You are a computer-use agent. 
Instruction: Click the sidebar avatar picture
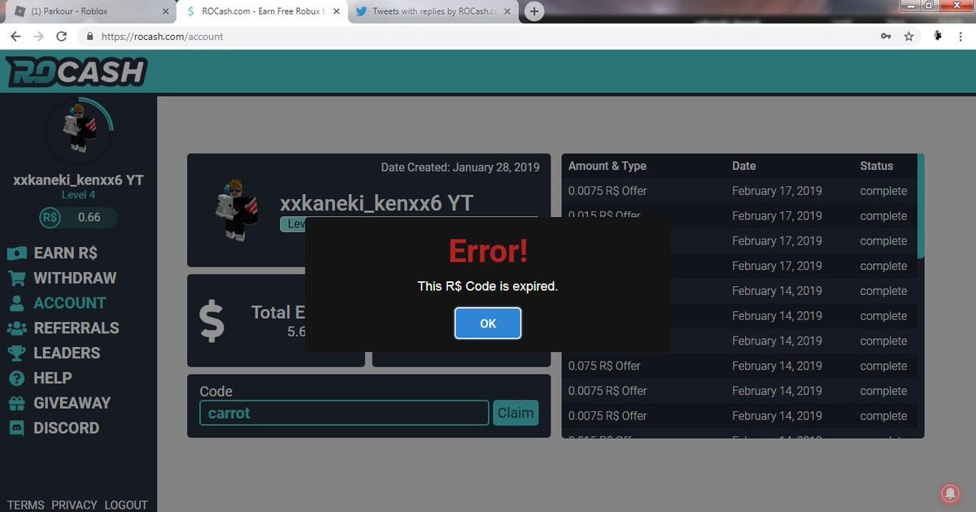[79, 130]
